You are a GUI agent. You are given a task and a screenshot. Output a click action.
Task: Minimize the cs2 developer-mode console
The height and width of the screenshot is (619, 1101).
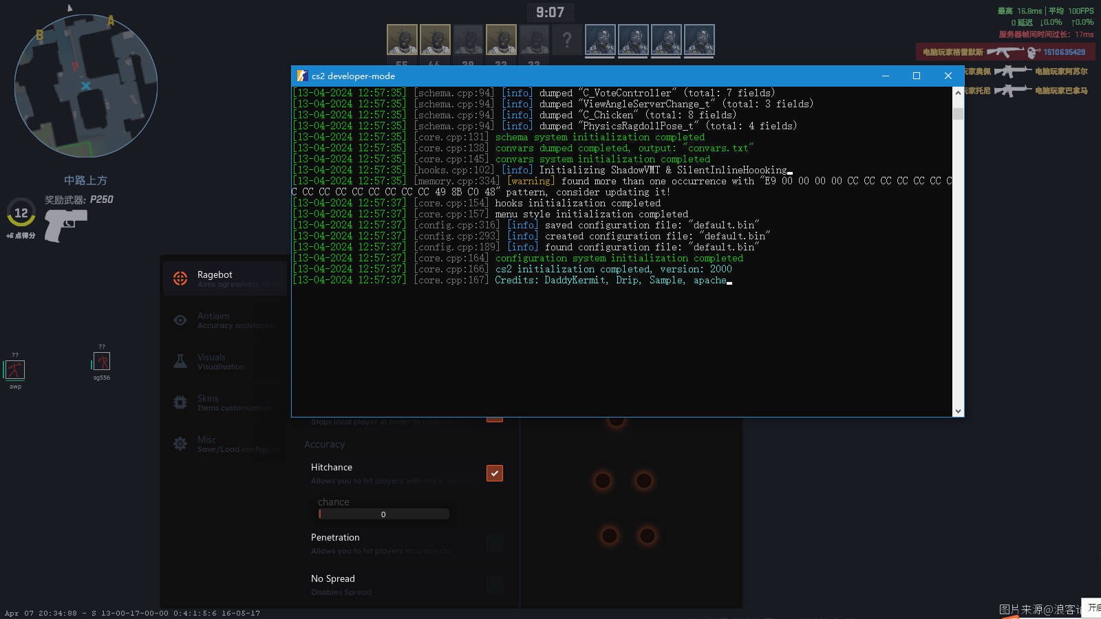[885, 76]
